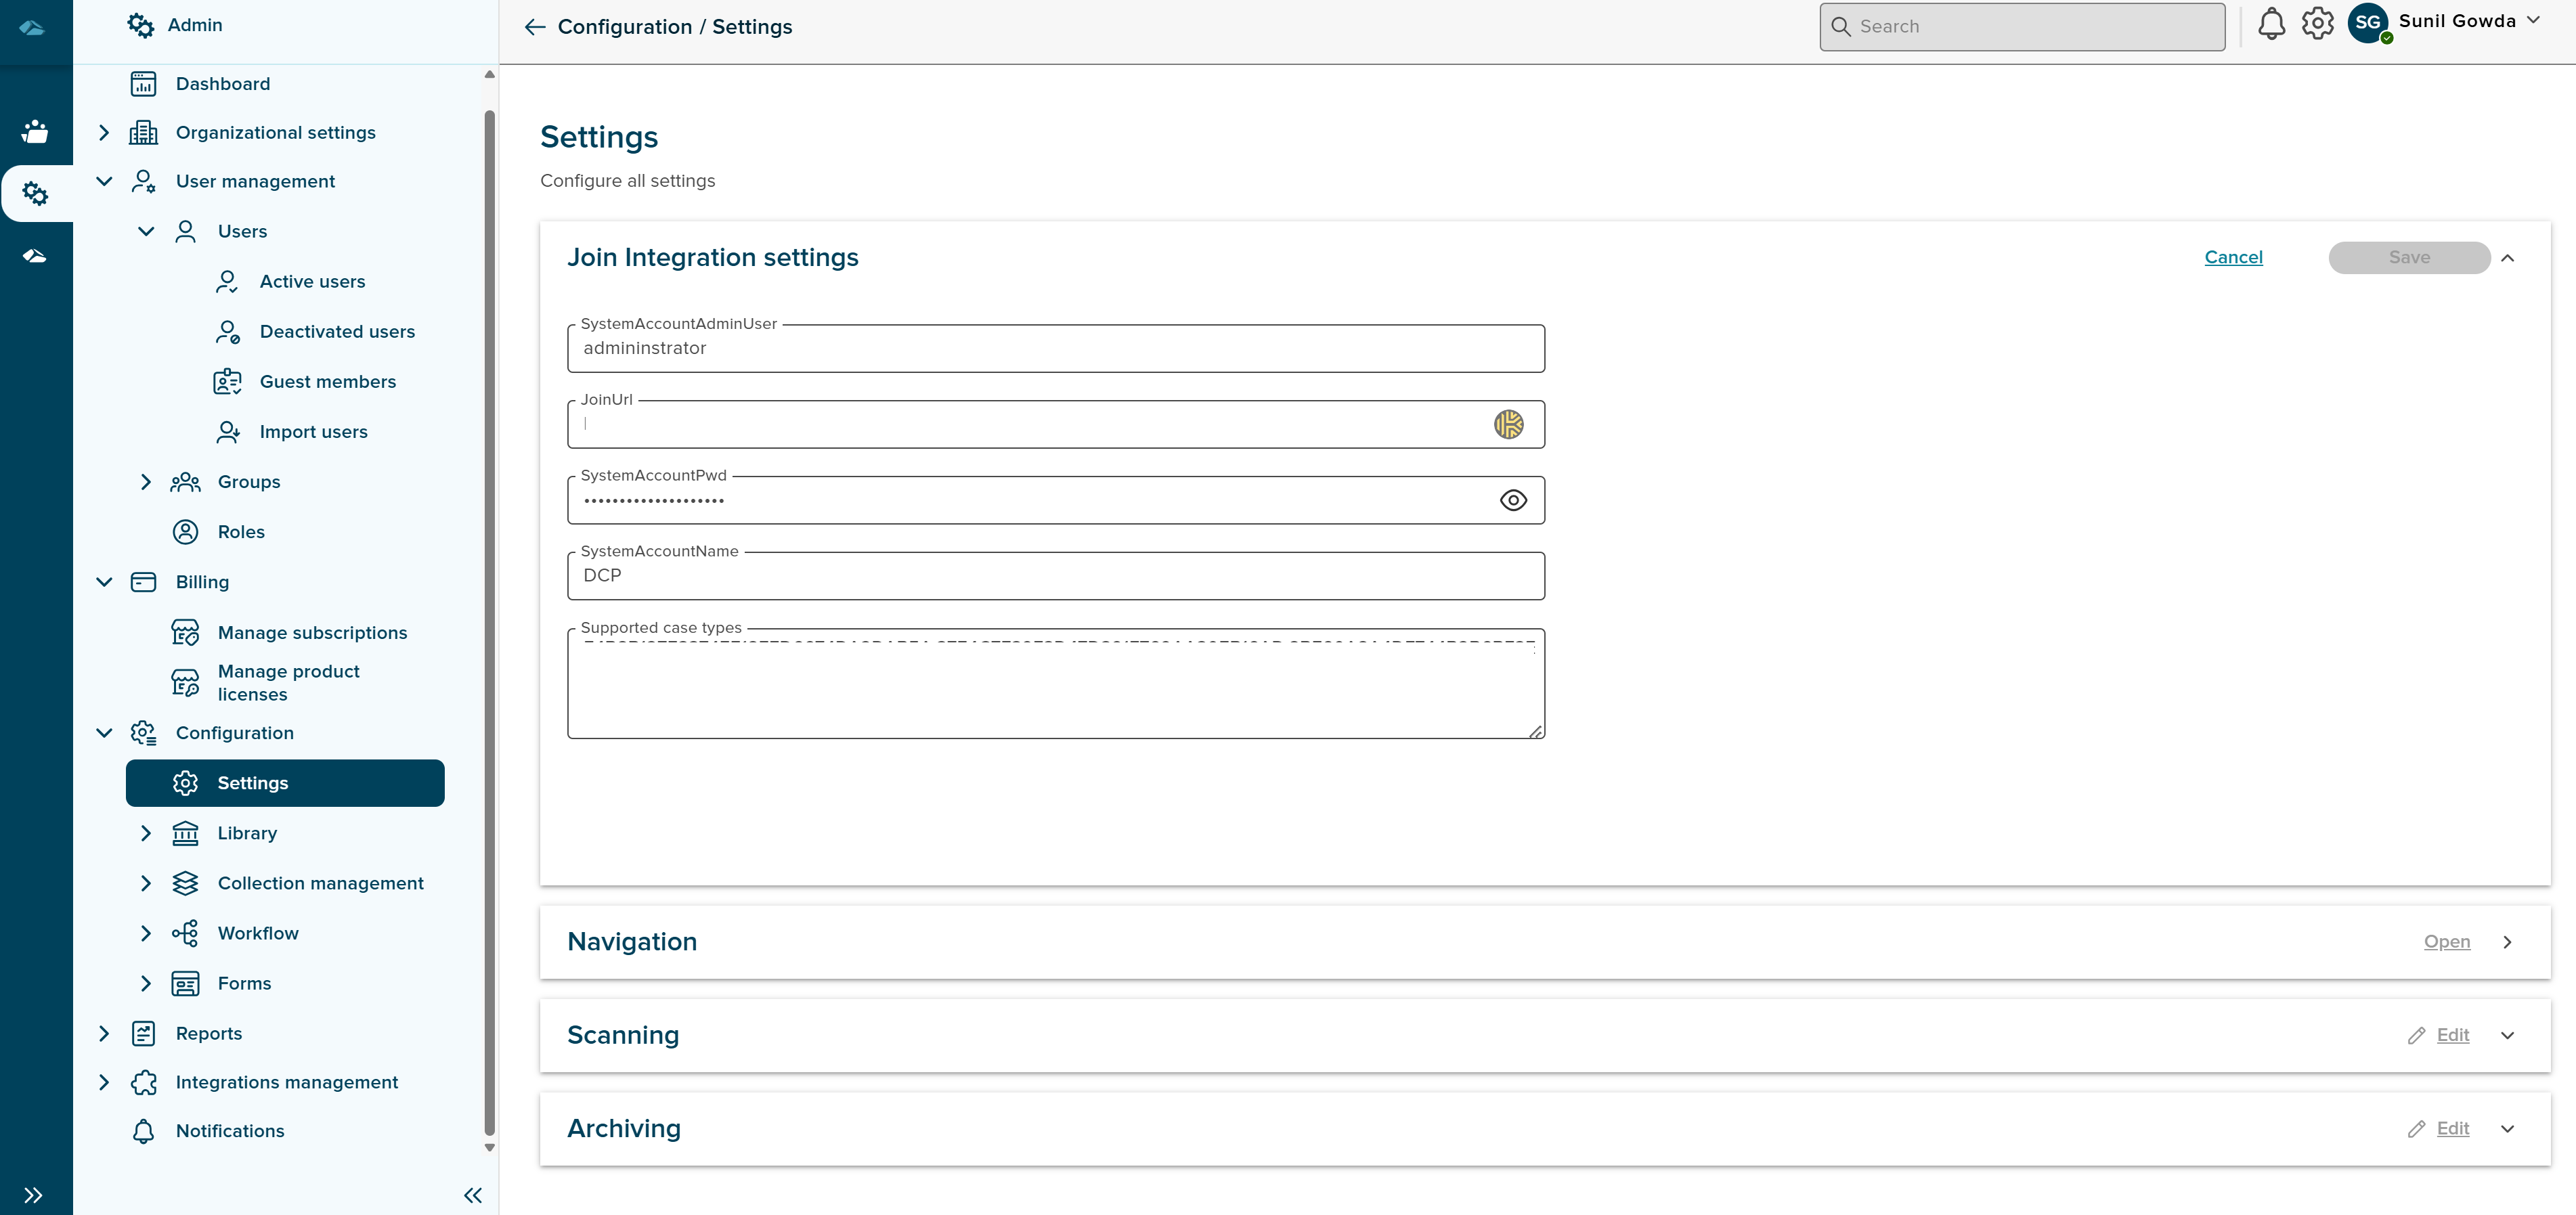Click the notifications bell icon in header

[x=2271, y=24]
